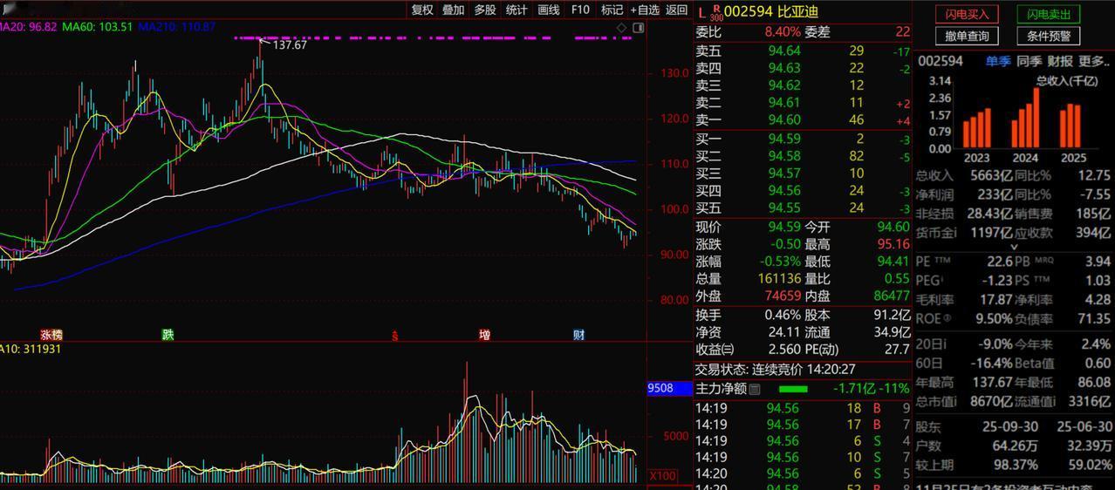This screenshot has height=490, width=1115.
Task: Click the 现价 94.59 value
Action: pyautogui.click(x=784, y=227)
